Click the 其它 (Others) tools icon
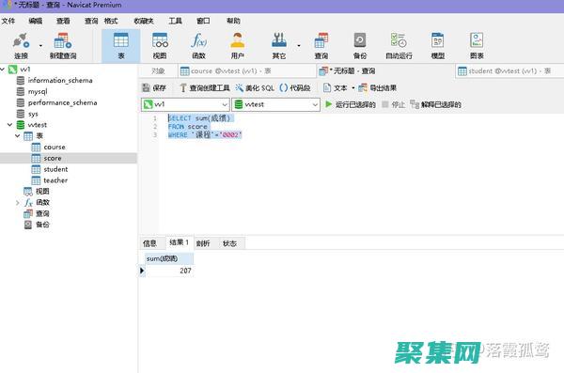Viewport: 564px width, 373px height. click(x=279, y=46)
